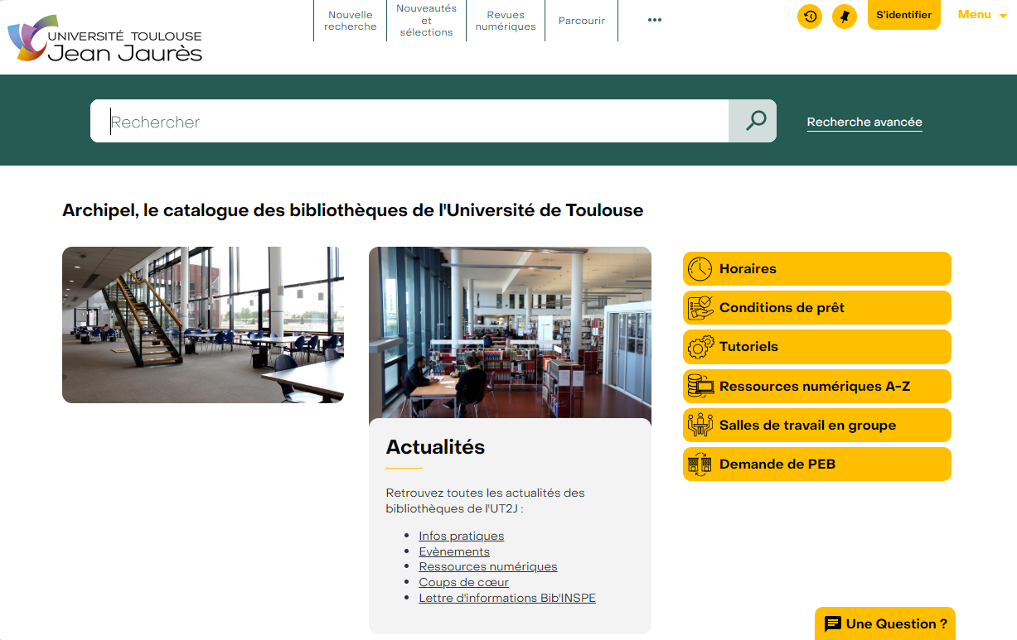The image size is (1017, 640).
Task: Open Demande de PEB
Action: 817,464
